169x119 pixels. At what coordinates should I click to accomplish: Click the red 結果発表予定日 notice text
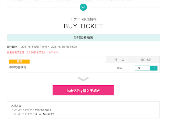(x=32, y=52)
